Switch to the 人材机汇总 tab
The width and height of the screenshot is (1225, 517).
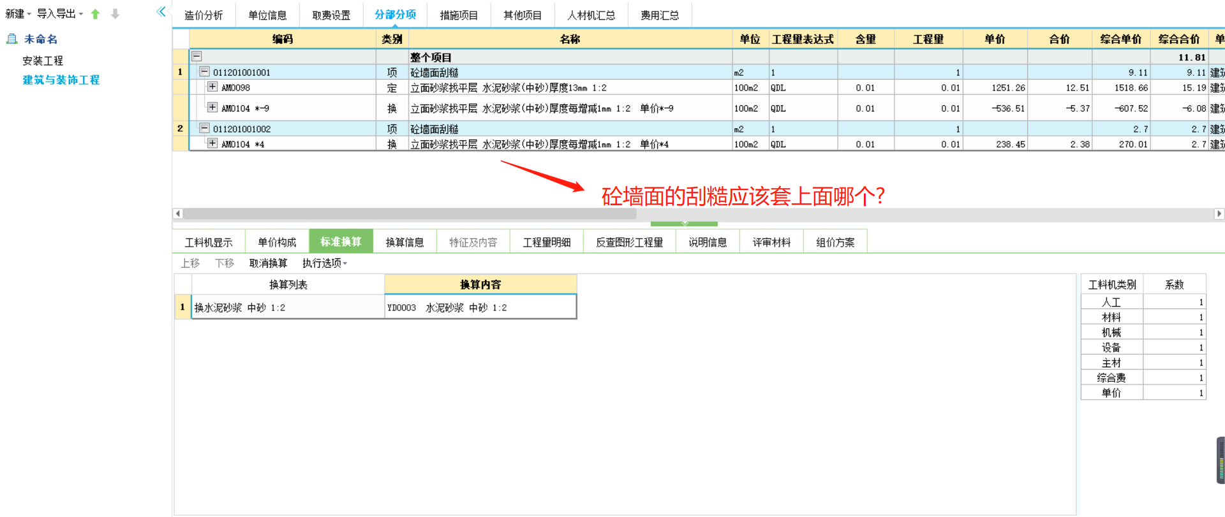point(591,15)
